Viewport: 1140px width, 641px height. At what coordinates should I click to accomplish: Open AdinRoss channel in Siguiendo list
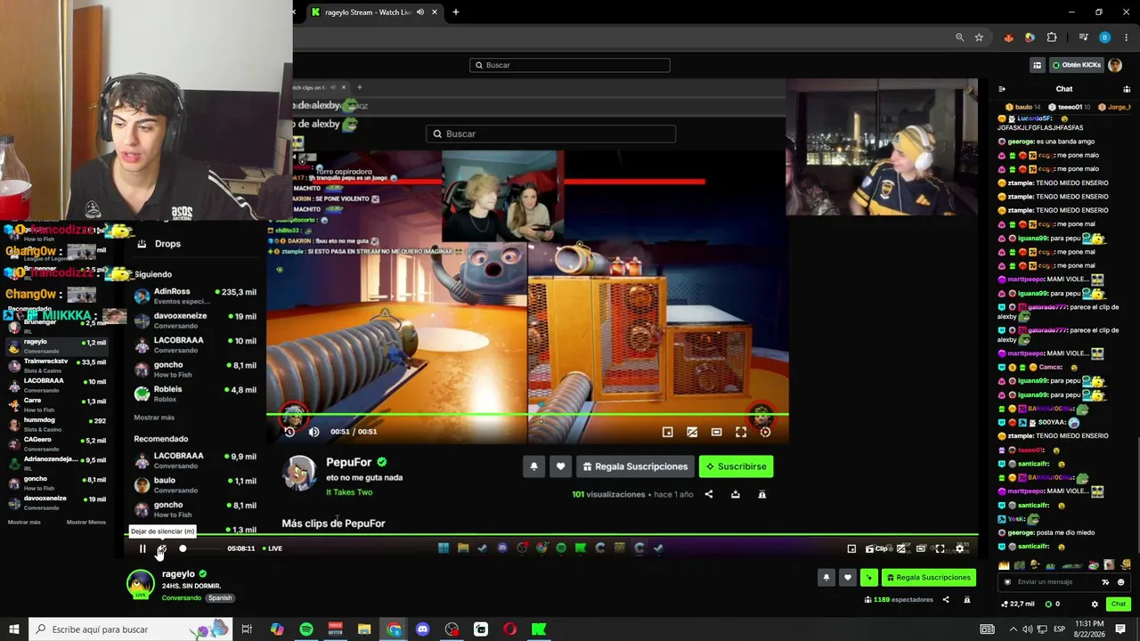pyautogui.click(x=195, y=296)
